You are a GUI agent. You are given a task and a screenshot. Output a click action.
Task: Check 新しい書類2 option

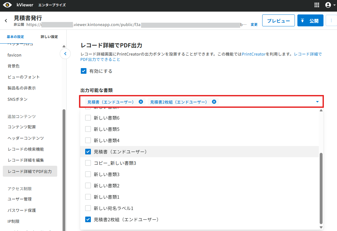tap(88, 185)
